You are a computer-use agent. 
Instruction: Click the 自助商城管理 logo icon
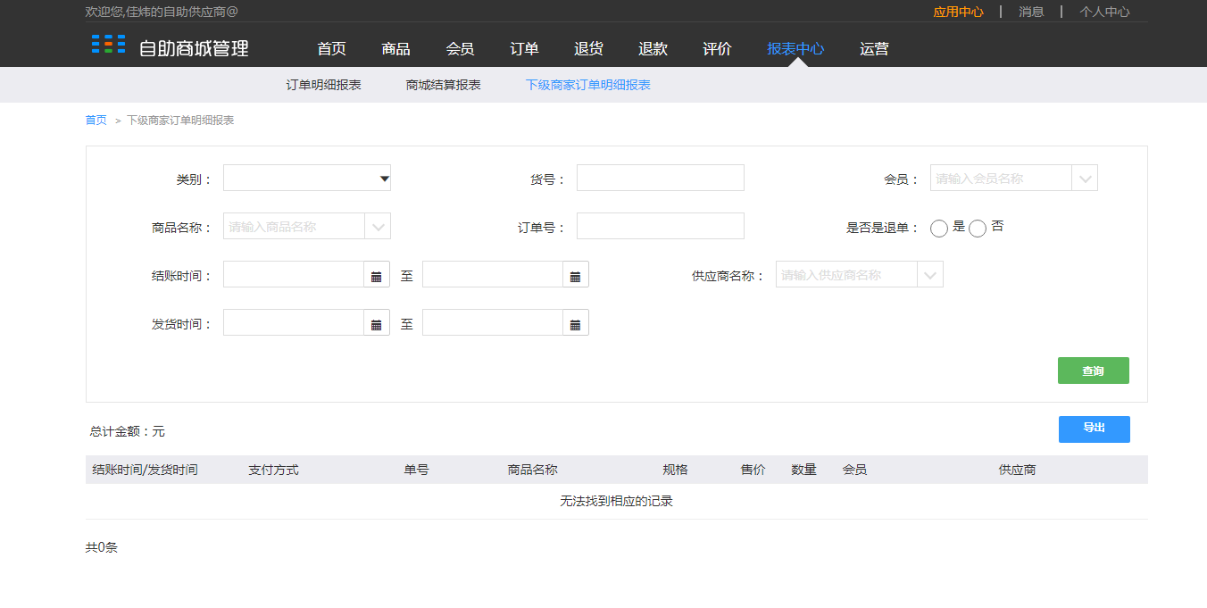pyautogui.click(x=108, y=45)
